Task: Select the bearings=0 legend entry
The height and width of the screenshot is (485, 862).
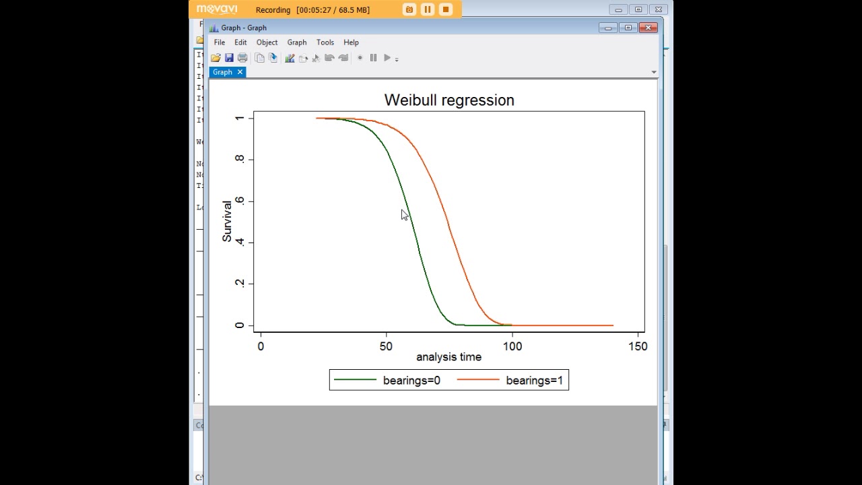Action: click(411, 381)
